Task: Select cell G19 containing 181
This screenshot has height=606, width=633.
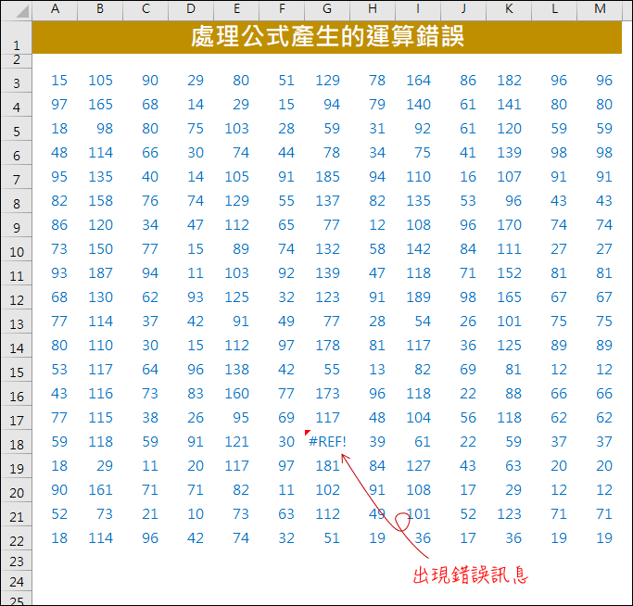Action: (x=327, y=466)
